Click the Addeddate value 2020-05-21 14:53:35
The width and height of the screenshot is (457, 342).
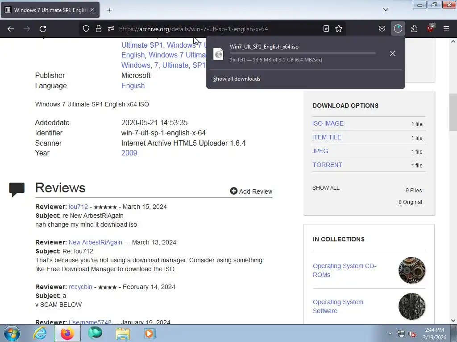click(x=154, y=123)
